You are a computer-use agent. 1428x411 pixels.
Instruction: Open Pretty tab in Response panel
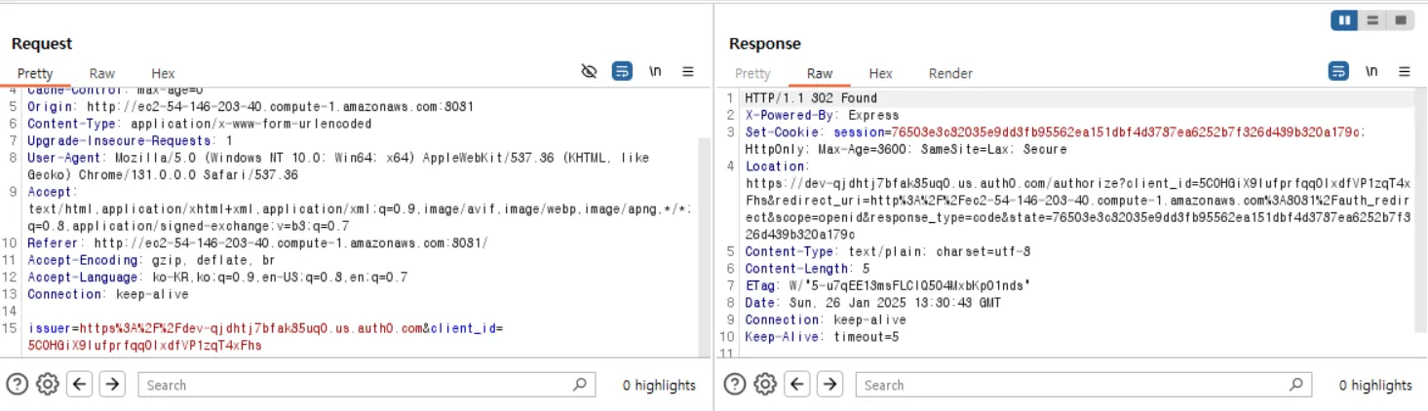[753, 73]
